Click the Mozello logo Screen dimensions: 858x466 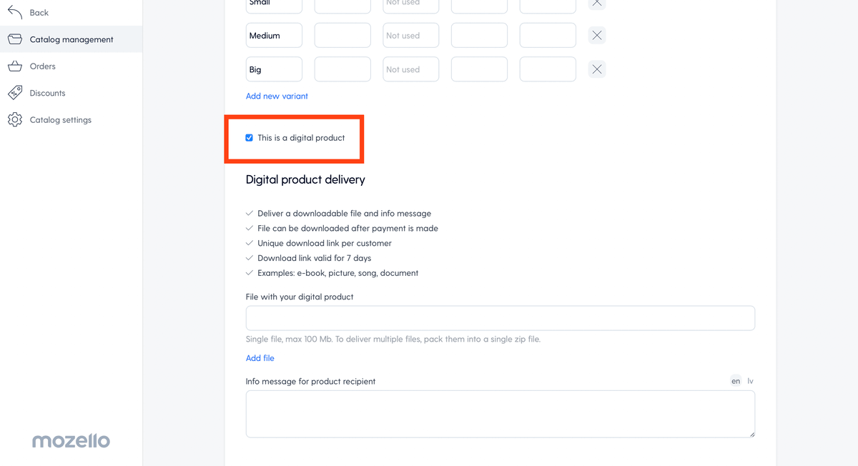click(x=71, y=440)
